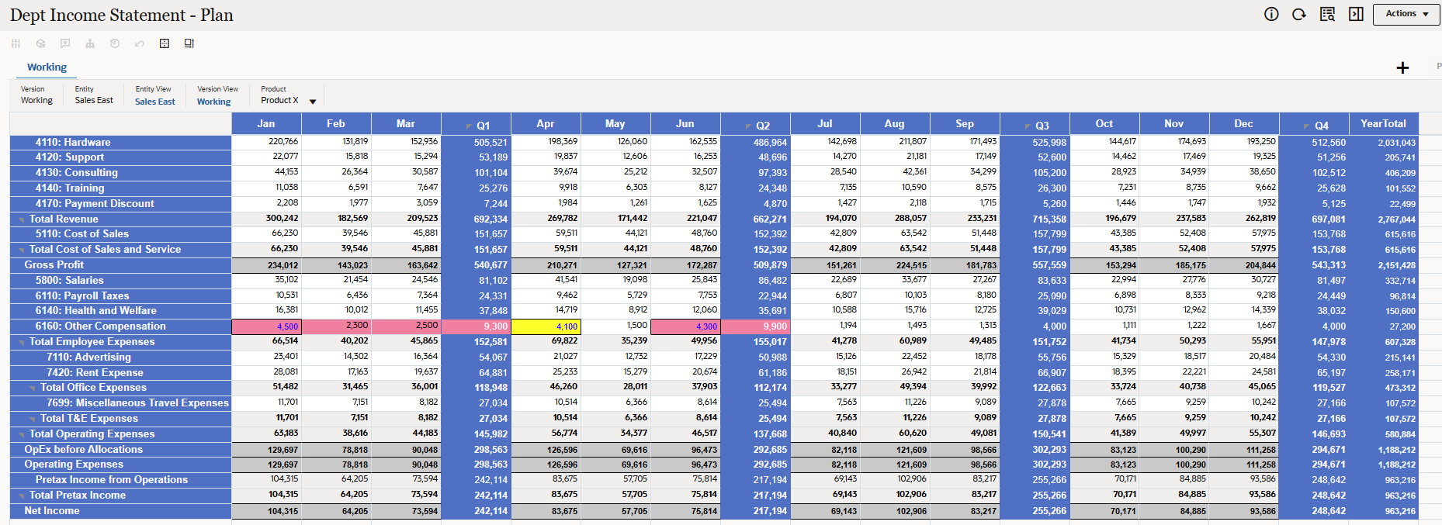Click the freeze/resize columns toolbar icon
1442x525 pixels.
pos(189,43)
